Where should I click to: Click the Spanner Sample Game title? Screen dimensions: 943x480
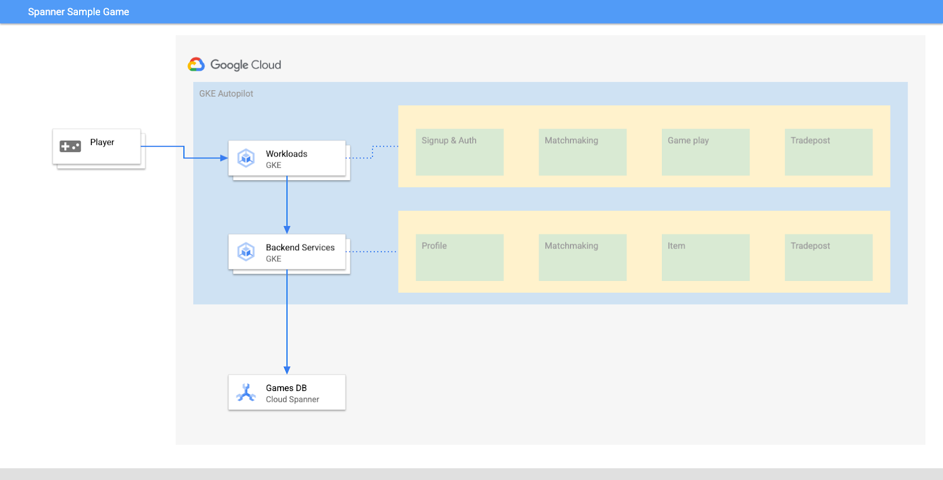tap(78, 12)
